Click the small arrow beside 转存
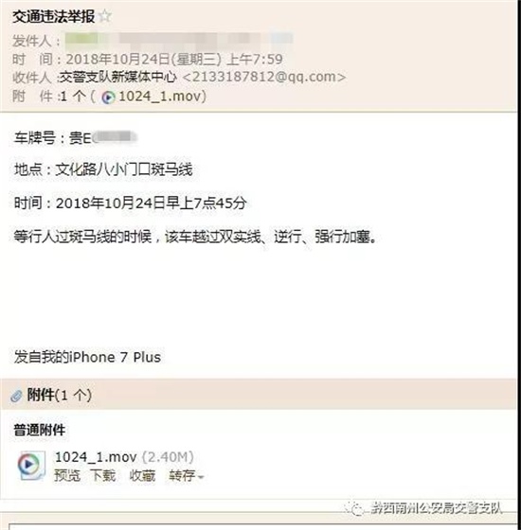The width and height of the screenshot is (521, 530). [201, 477]
